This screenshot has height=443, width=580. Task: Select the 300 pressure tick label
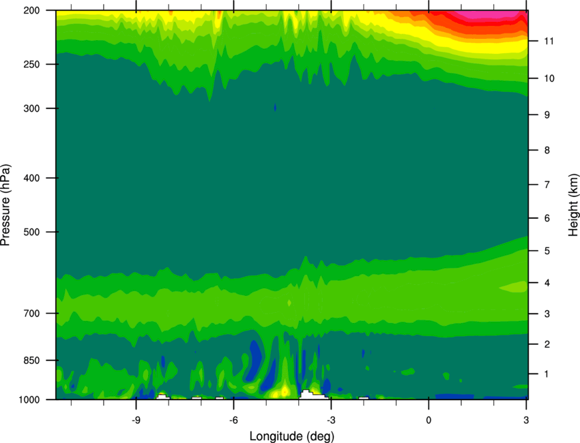32,108
